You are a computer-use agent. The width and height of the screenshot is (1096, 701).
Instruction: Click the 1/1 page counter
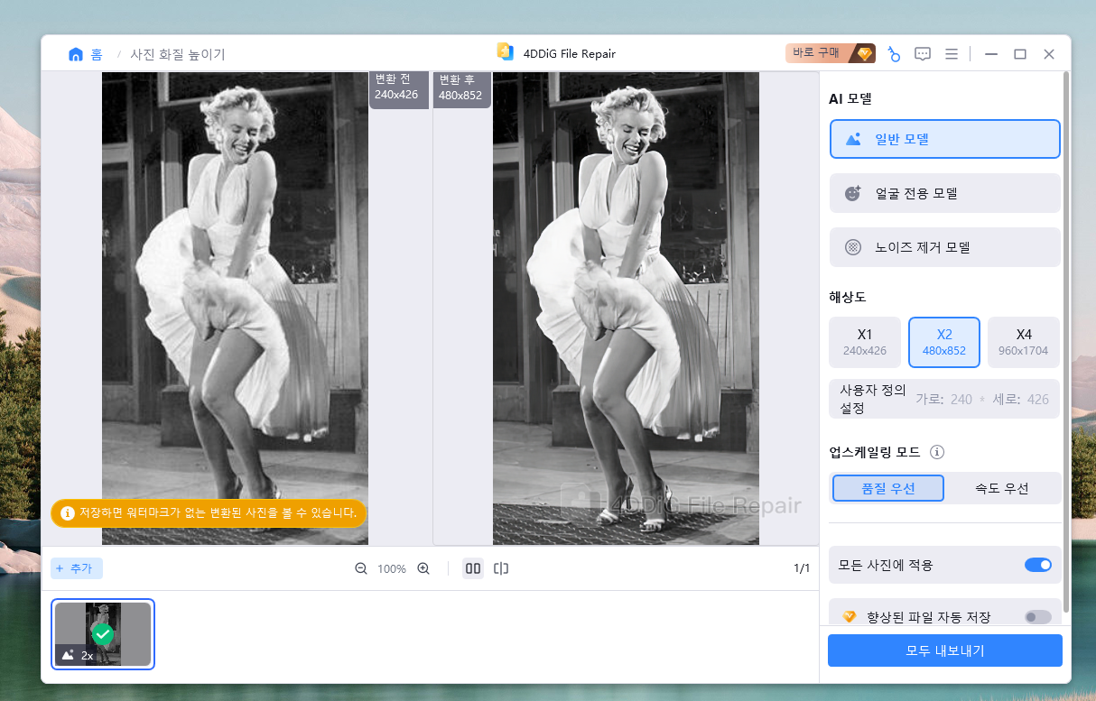click(802, 568)
